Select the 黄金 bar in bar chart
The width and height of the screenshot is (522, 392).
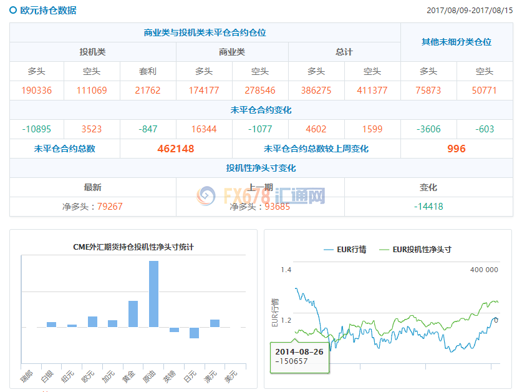click(133, 313)
